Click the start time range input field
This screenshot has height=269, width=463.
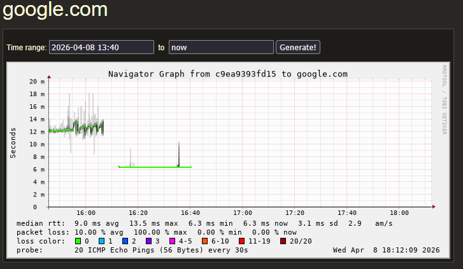[101, 47]
